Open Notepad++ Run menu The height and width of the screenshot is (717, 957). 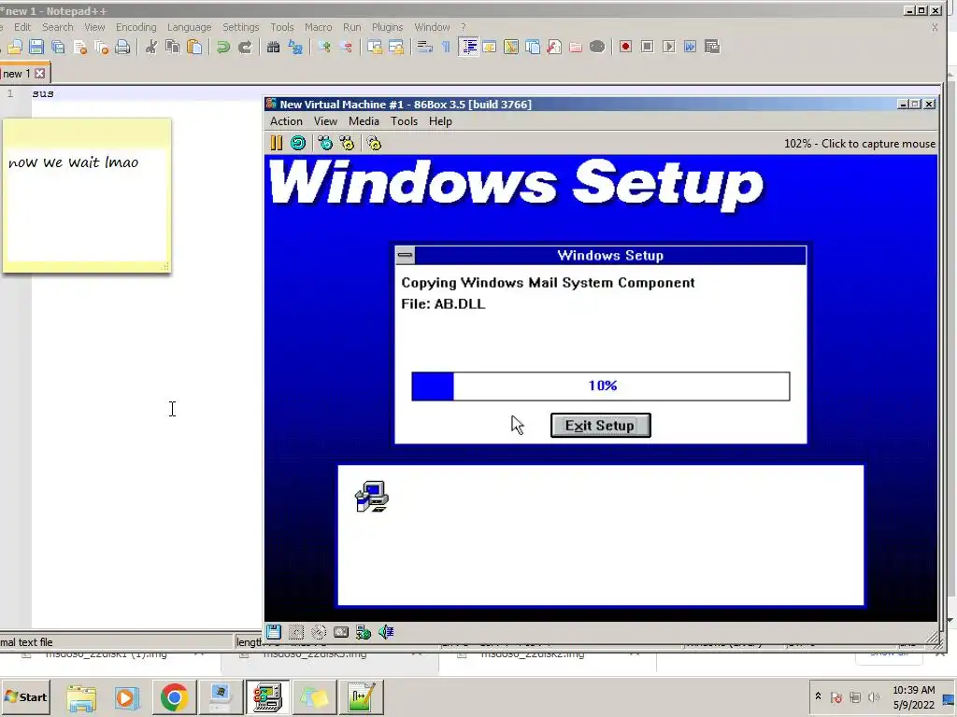point(352,27)
